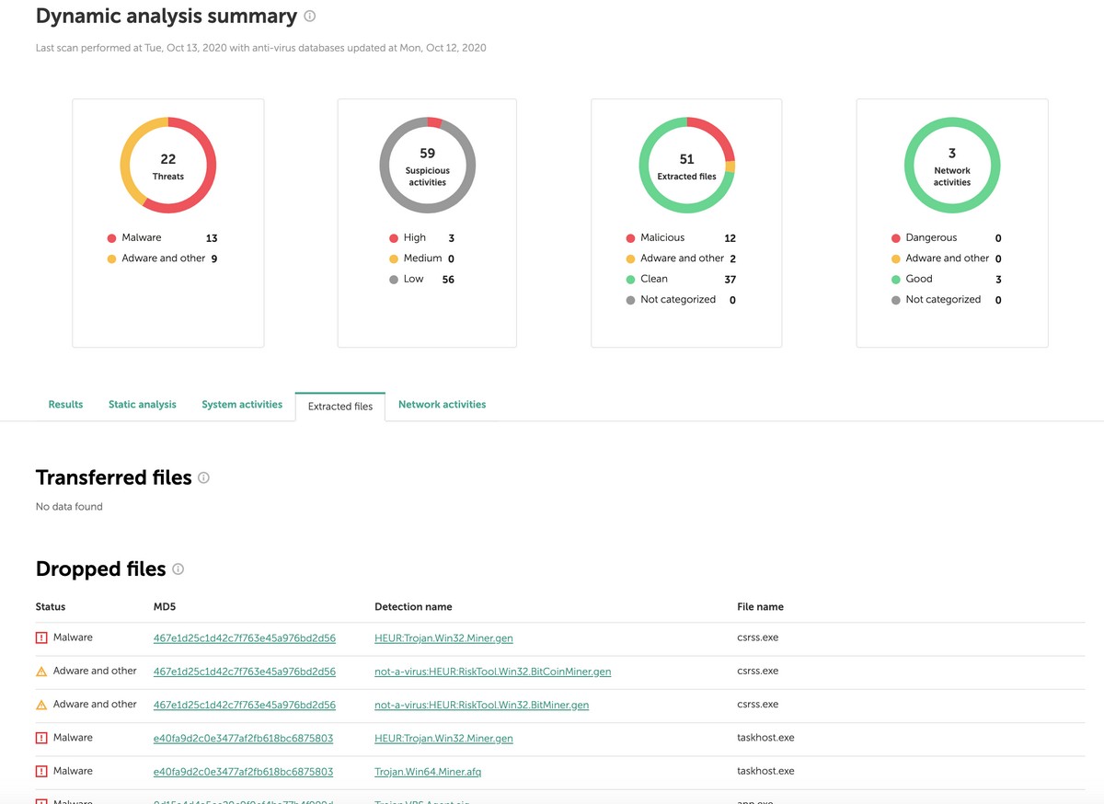Screen dimensions: 1104x804
Task: Select the Extracted files tab
Action: pyautogui.click(x=340, y=406)
